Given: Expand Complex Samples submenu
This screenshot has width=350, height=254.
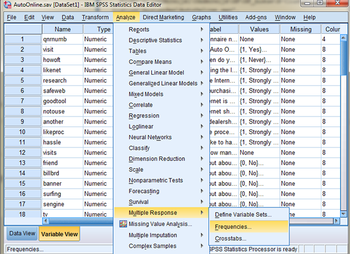Looking at the screenshot, I should (162, 246).
